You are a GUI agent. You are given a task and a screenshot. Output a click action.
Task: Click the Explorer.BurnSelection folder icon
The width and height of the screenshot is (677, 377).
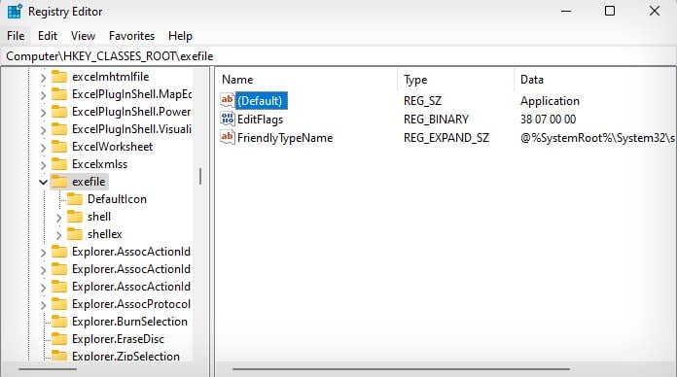tap(59, 322)
